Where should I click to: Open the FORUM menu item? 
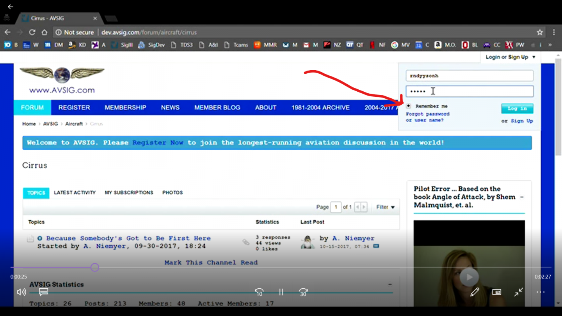point(32,108)
